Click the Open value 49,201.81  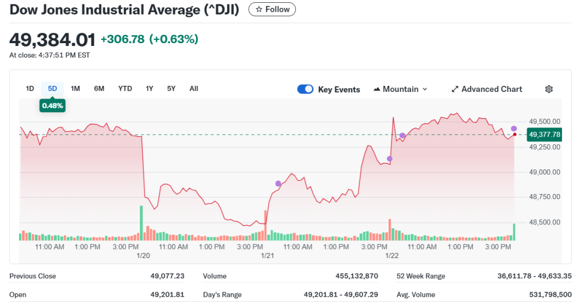(167, 294)
